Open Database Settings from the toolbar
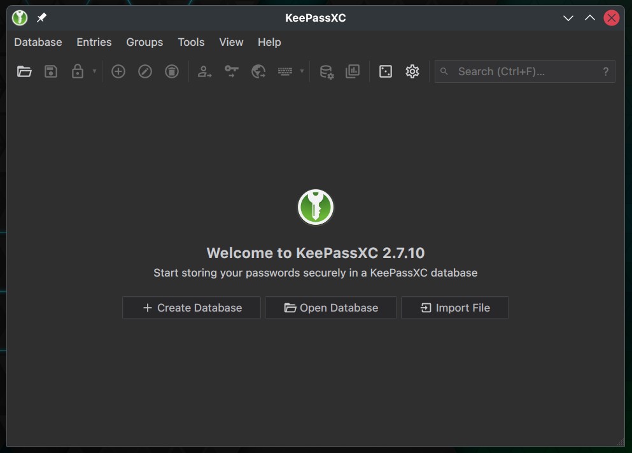Viewport: 632px width, 453px height. click(327, 72)
